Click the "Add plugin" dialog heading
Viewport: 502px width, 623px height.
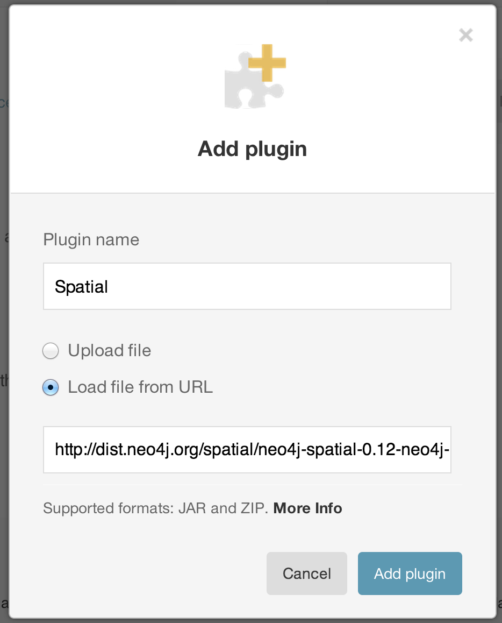[x=252, y=148]
